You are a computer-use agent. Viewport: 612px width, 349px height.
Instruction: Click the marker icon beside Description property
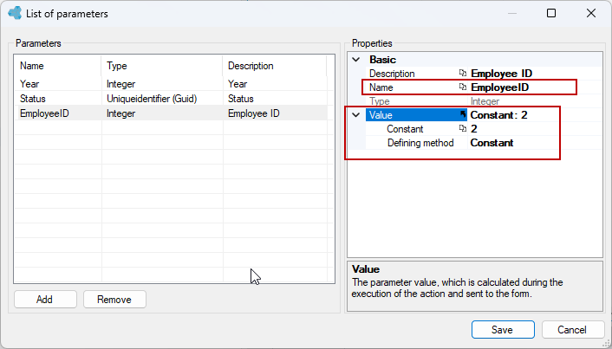[x=463, y=74]
